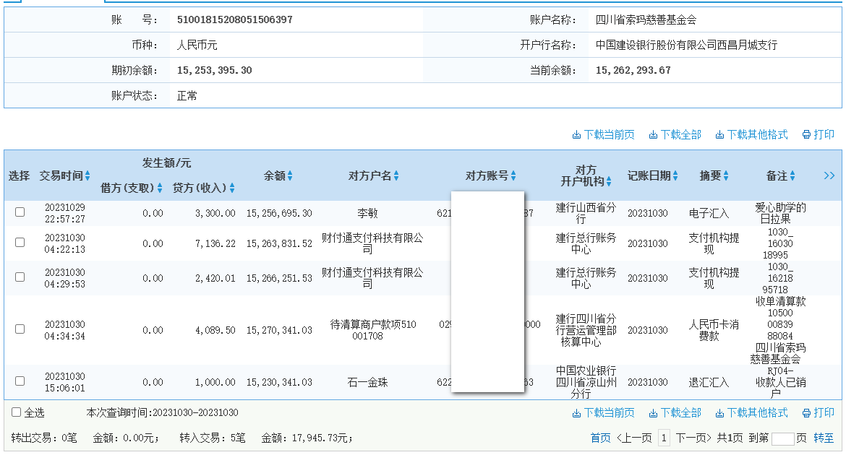
Task: Click top 打印 print link
Action: (819, 135)
